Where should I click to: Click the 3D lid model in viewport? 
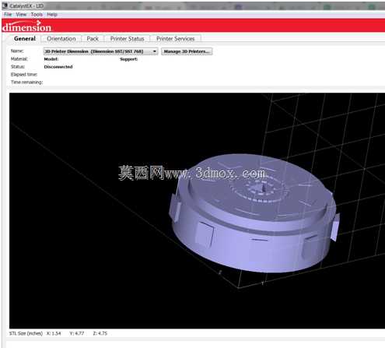point(254,213)
